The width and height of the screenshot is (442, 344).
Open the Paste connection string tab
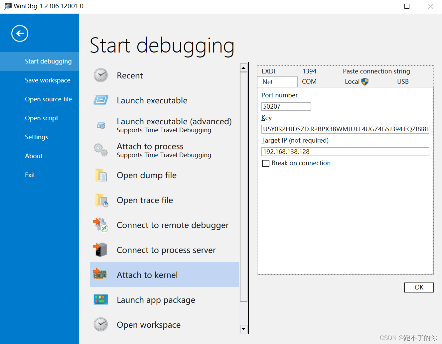click(376, 71)
